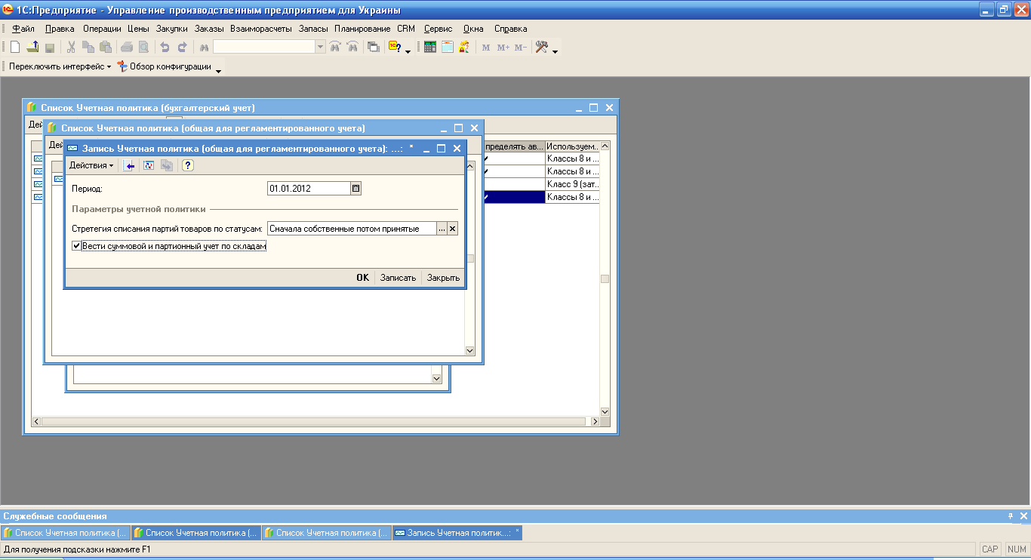
Task: Click the search text box in main toolbar
Action: coord(264,47)
